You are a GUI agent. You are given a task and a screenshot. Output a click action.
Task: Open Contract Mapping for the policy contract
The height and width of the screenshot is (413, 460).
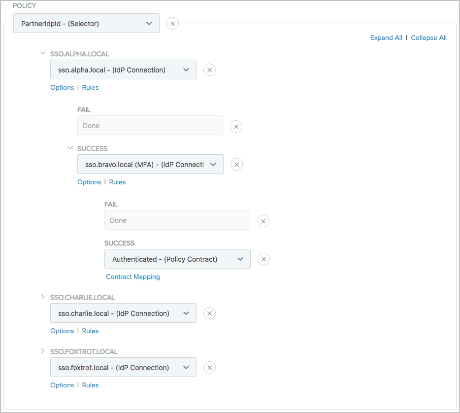(132, 276)
